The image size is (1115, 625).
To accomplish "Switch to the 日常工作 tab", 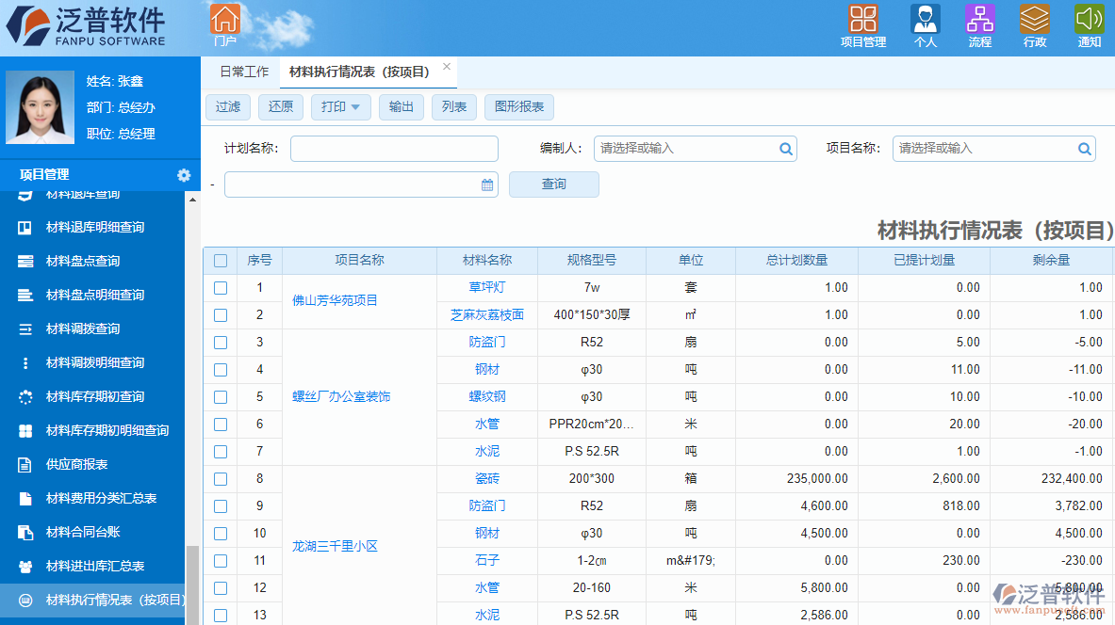I will point(243,71).
